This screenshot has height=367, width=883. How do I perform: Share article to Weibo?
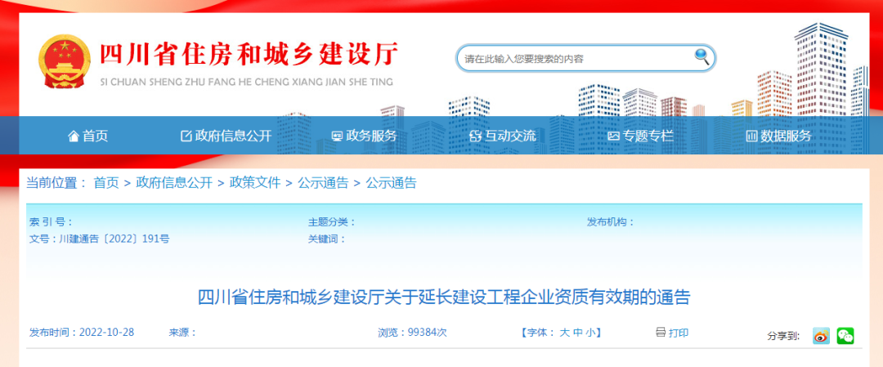click(x=821, y=335)
